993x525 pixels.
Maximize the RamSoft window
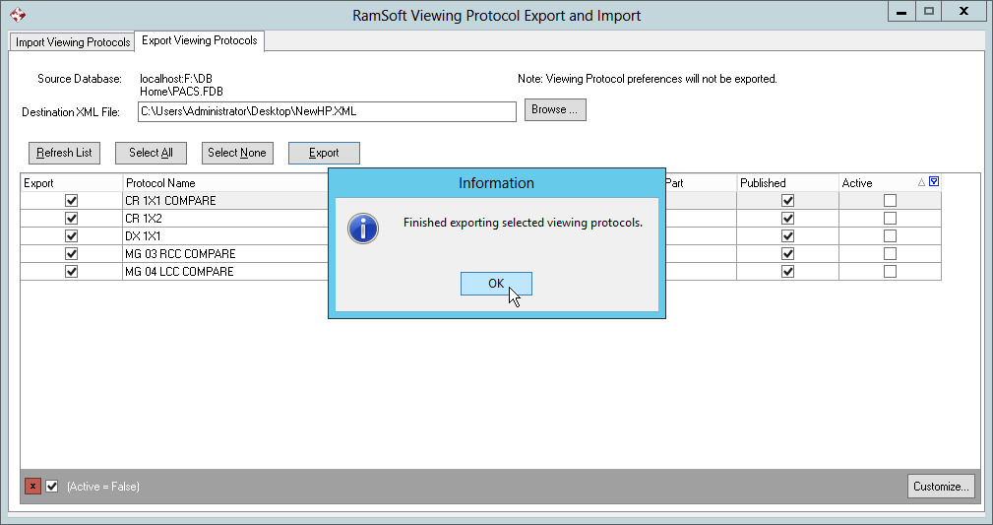(928, 11)
